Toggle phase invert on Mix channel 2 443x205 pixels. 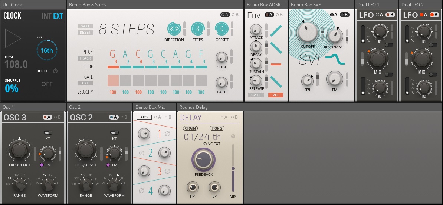click(142, 153)
